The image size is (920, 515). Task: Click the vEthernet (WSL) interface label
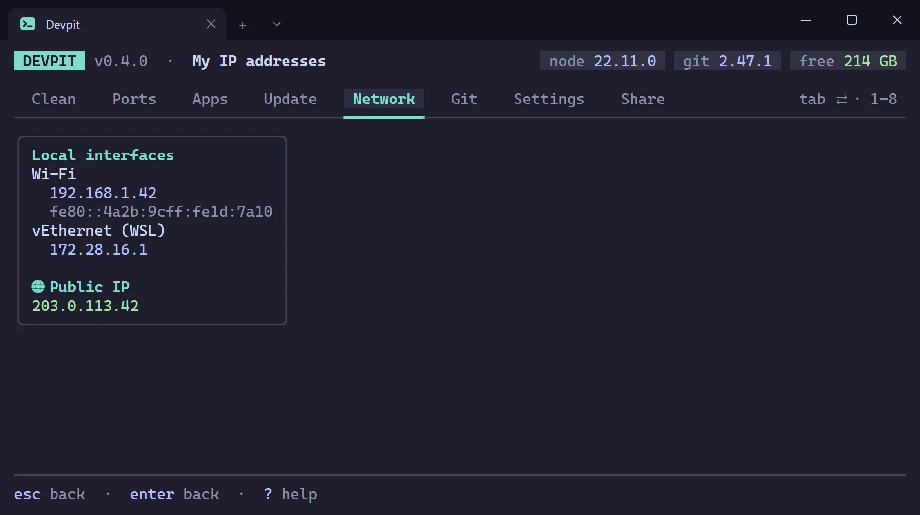[x=99, y=230]
